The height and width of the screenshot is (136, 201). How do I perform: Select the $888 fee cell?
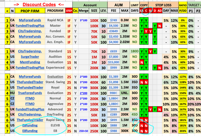114,125
